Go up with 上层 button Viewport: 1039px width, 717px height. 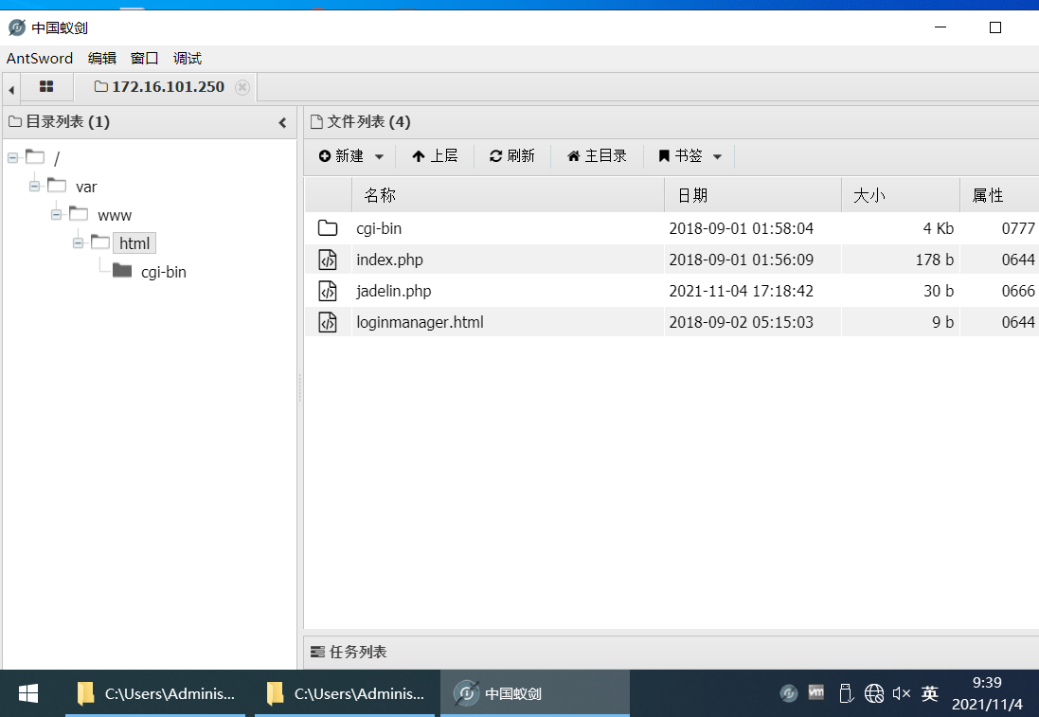pyautogui.click(x=435, y=155)
